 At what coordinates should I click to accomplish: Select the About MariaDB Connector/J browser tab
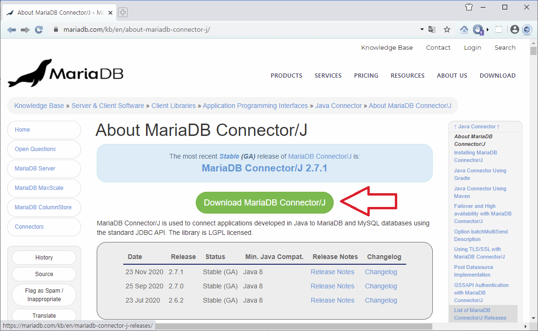pyautogui.click(x=59, y=13)
